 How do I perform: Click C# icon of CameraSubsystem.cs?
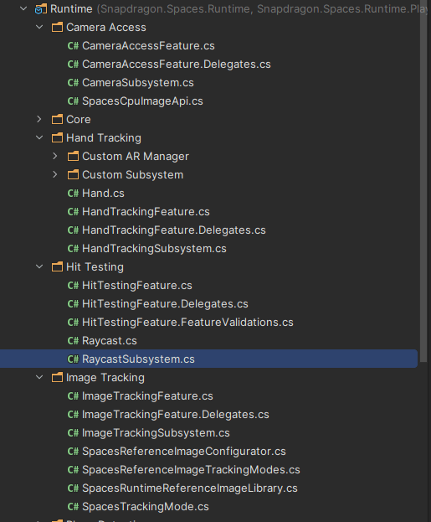pos(73,82)
